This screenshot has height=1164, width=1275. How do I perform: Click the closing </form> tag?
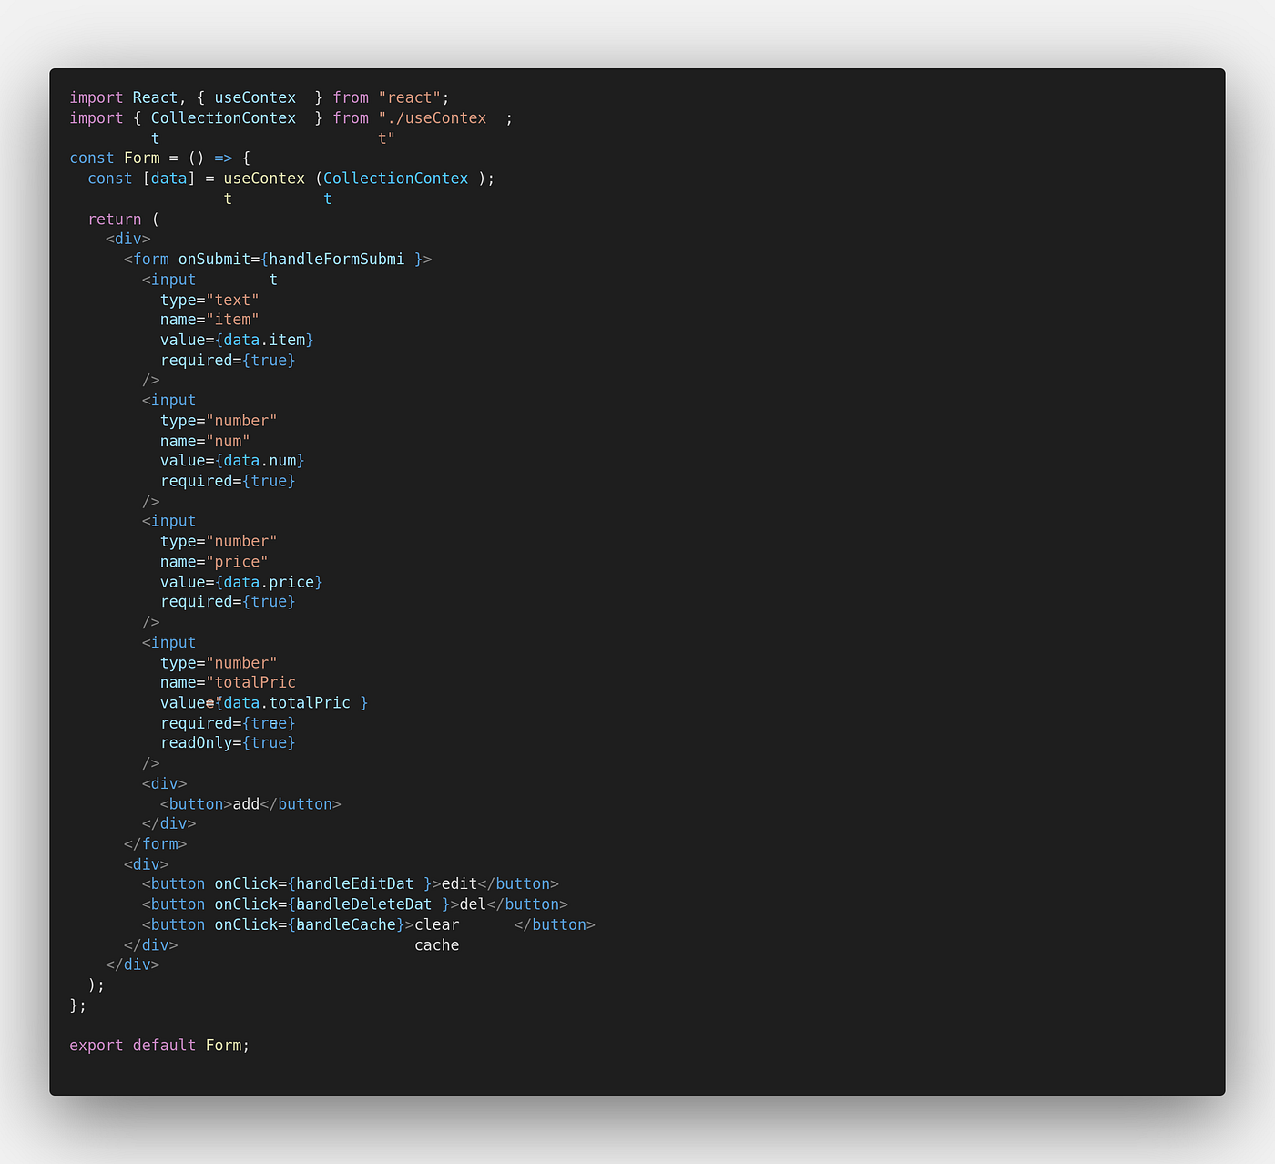[x=155, y=843]
